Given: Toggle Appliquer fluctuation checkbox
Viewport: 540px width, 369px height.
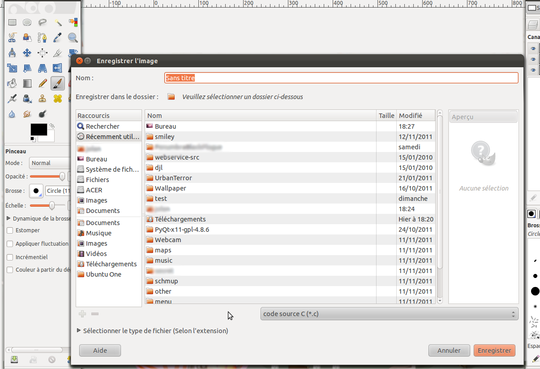Looking at the screenshot, I should (x=10, y=244).
